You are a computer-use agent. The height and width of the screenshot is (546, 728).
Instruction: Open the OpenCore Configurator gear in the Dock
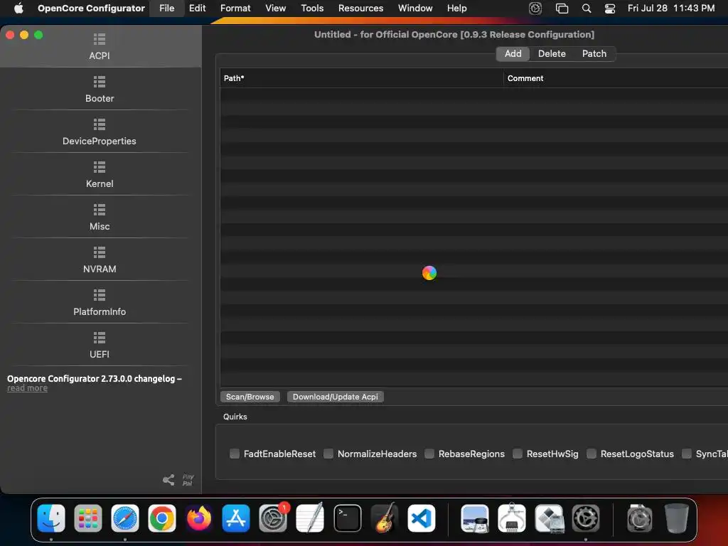(586, 518)
